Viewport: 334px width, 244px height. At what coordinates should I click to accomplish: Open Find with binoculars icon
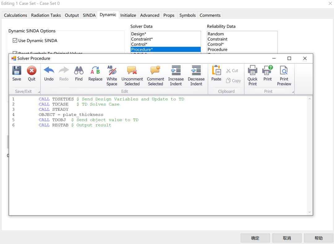click(79, 73)
